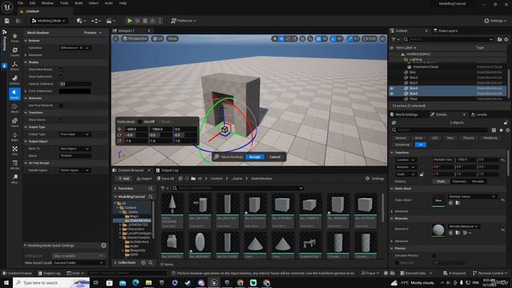
Task: Open the Deform modeling tool category
Action: coord(14,80)
